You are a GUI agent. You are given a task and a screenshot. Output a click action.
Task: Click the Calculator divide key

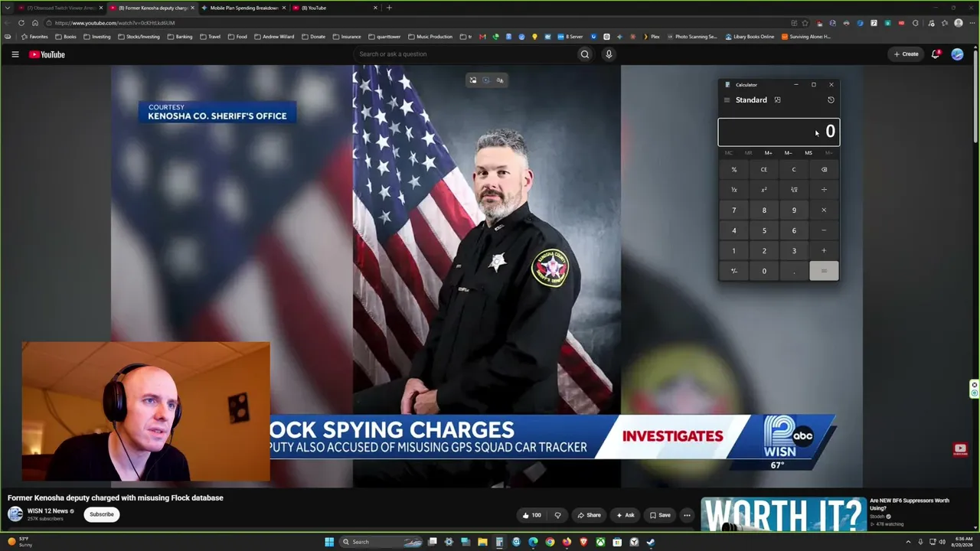tap(824, 190)
